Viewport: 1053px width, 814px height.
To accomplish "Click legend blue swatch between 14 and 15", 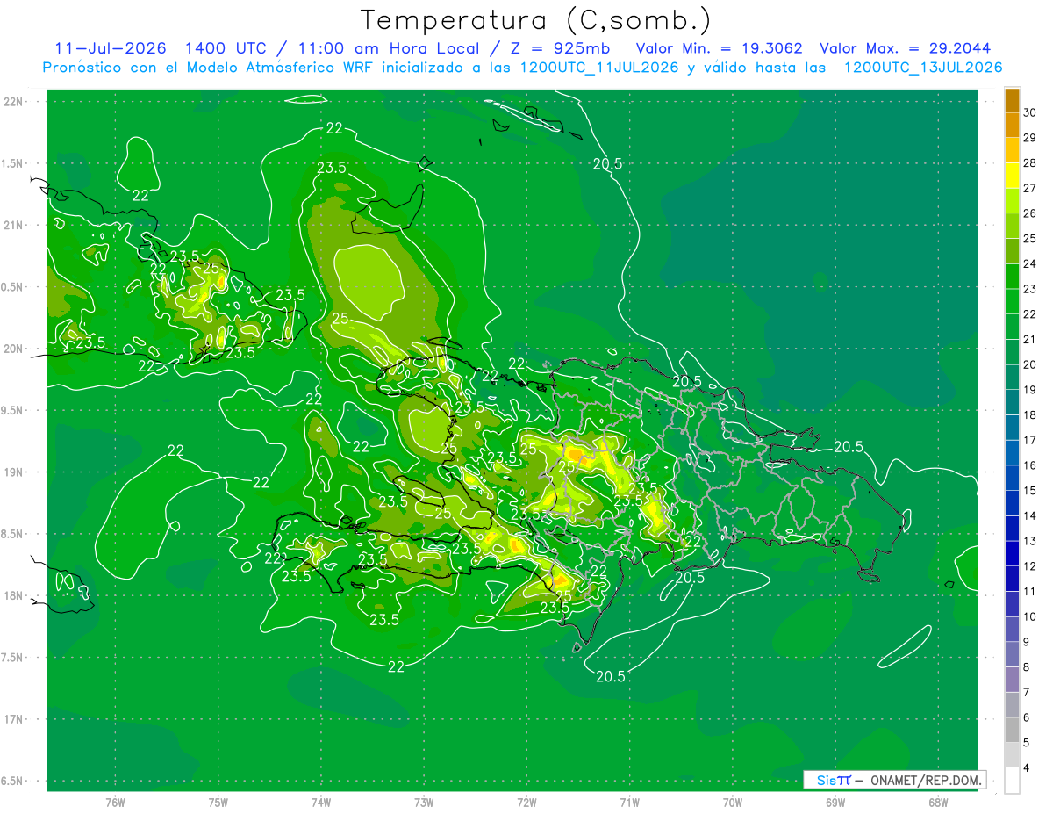I will pyautogui.click(x=1012, y=503).
